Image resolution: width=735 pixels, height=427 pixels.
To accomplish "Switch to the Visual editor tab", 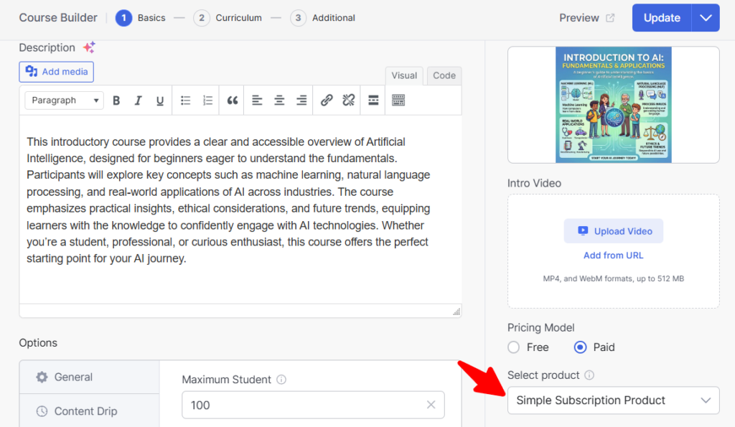I will coord(404,76).
